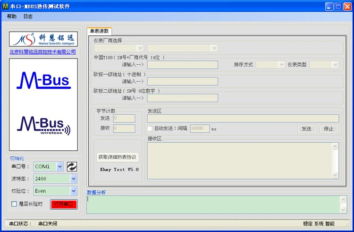Select the 单表读数 tab

click(99, 31)
